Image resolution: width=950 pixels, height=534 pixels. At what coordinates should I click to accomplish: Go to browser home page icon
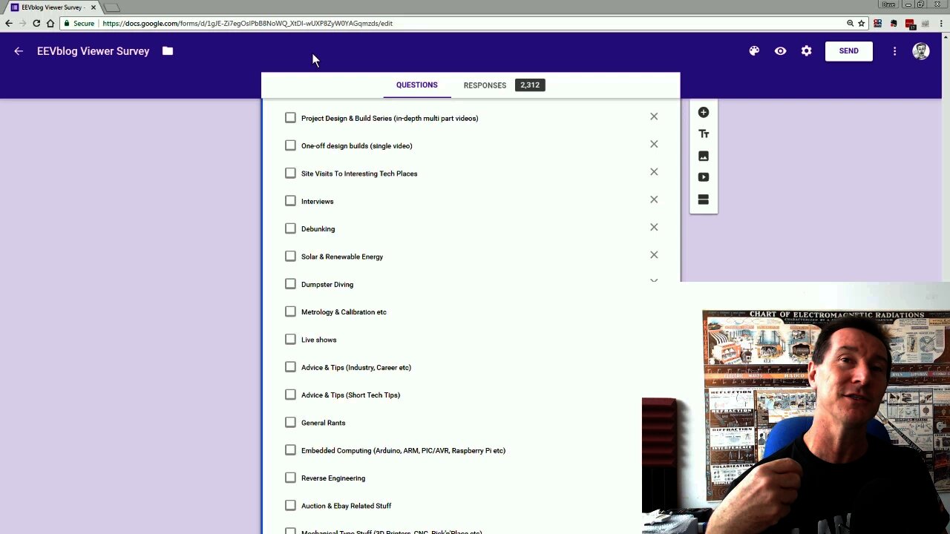[50, 23]
